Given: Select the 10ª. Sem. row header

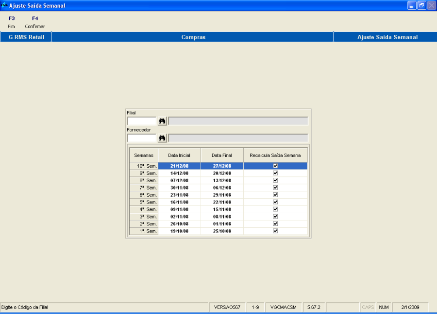Looking at the screenshot, I should click(144, 166).
